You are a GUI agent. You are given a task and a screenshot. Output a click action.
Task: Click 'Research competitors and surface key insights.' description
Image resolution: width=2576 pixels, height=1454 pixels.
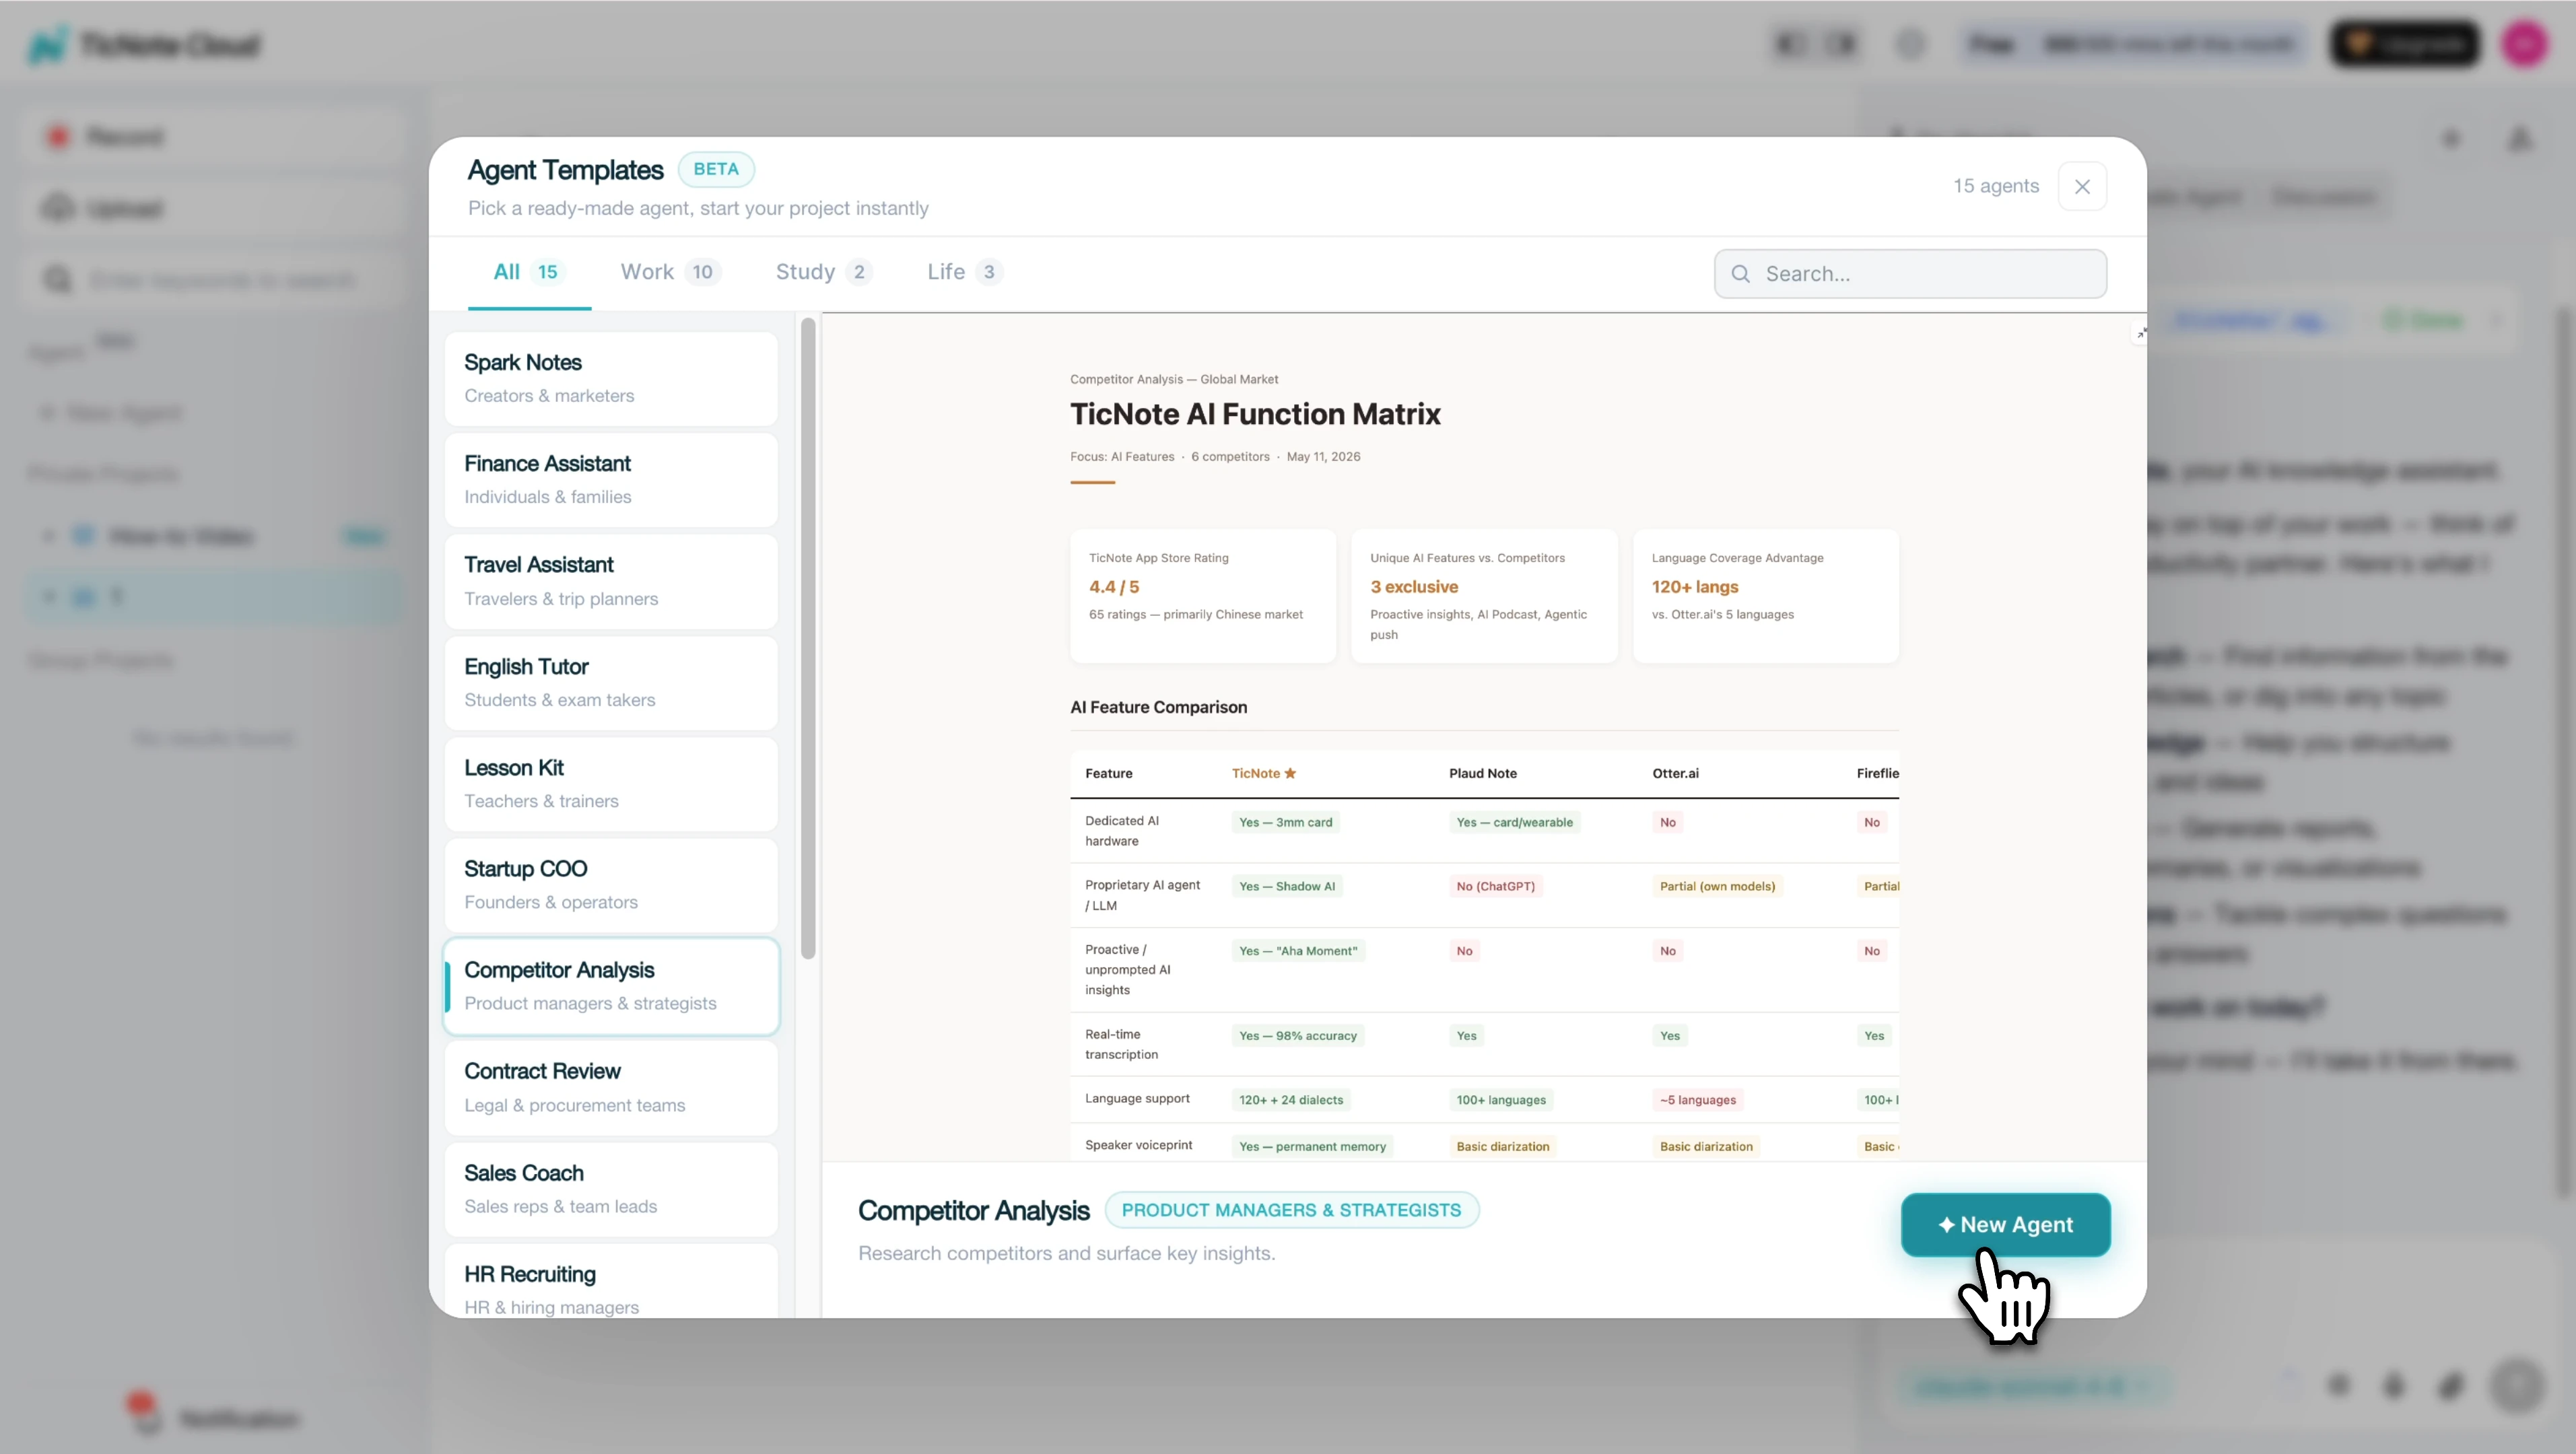[x=1066, y=1253]
